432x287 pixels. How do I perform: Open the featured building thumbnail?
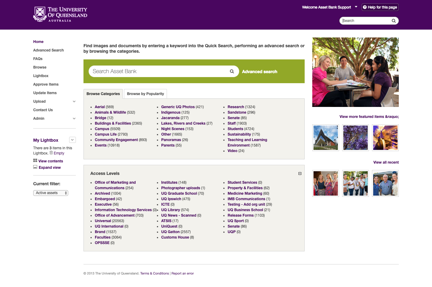pos(326,138)
